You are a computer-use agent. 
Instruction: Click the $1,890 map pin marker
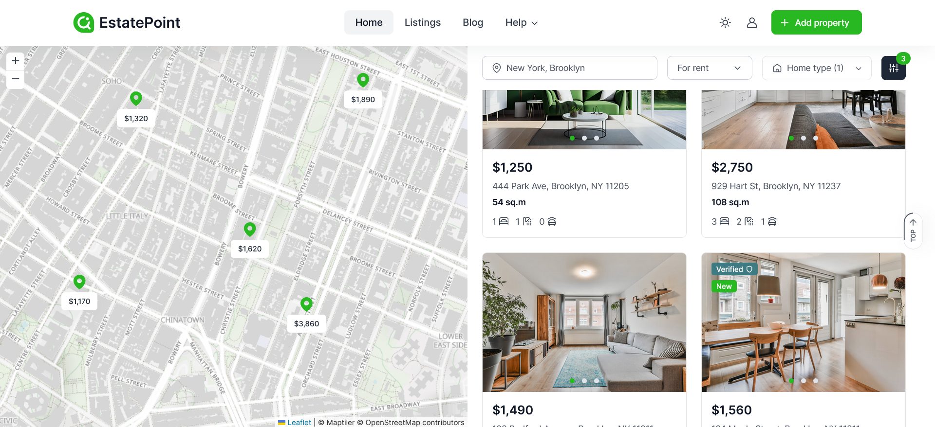coord(363,80)
